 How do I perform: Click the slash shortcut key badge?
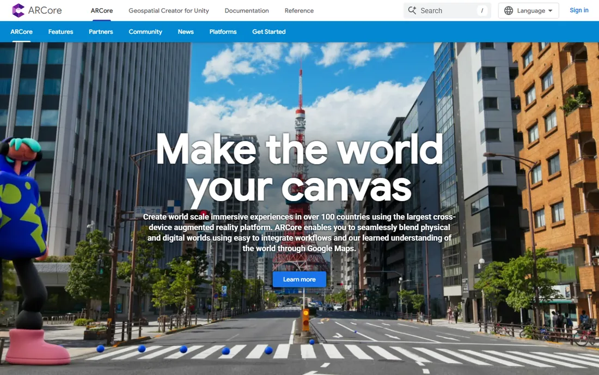pyautogui.click(x=482, y=11)
